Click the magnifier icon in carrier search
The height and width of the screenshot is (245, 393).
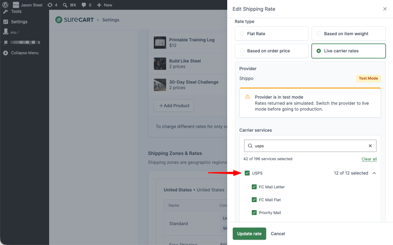point(250,146)
